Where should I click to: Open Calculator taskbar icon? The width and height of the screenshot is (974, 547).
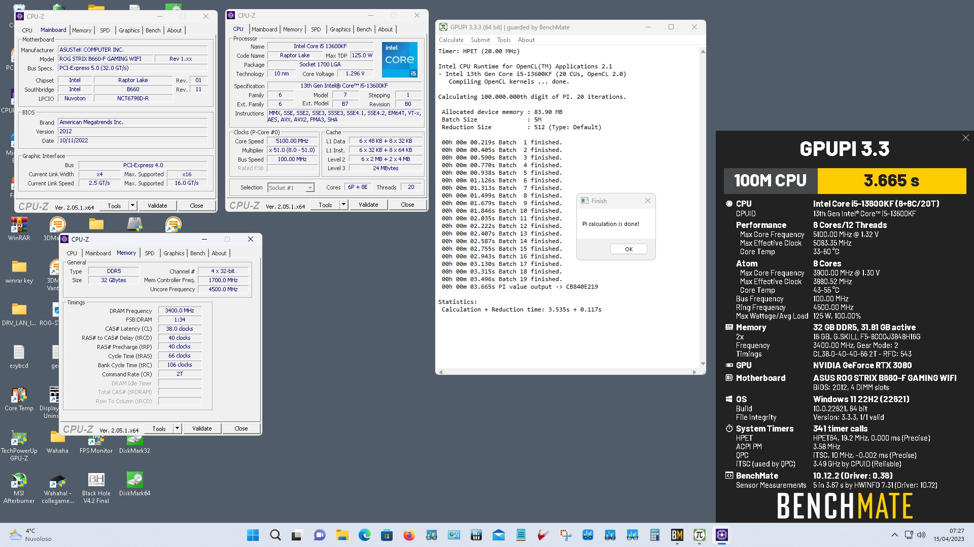coord(654,535)
